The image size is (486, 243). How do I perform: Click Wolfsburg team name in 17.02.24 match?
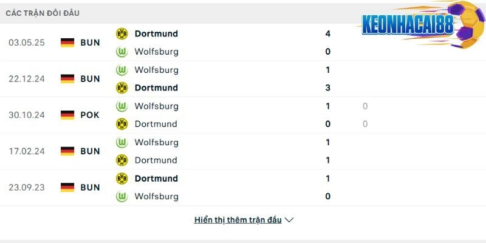coord(156,142)
